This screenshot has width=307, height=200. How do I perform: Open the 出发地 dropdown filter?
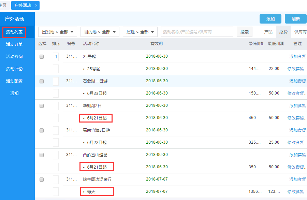[x=57, y=32]
